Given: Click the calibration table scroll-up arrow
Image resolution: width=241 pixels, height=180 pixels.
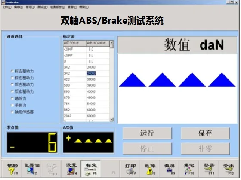Looking at the screenshot, I should pyautogui.click(x=111, y=42).
